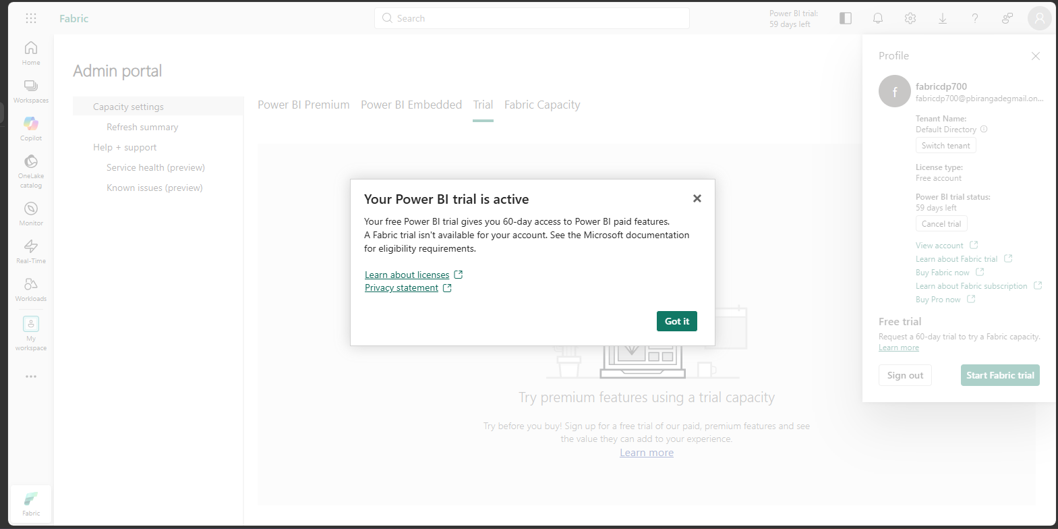Click the Got it button
This screenshot has height=529, width=1058.
(x=677, y=321)
